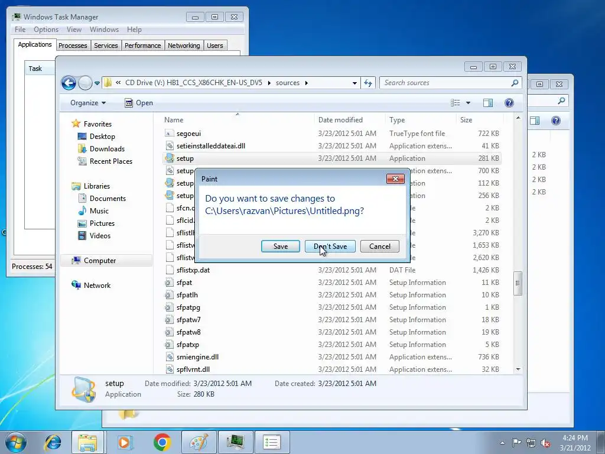Click the file list scrollbar thumb
The height and width of the screenshot is (454, 605).
click(x=518, y=283)
